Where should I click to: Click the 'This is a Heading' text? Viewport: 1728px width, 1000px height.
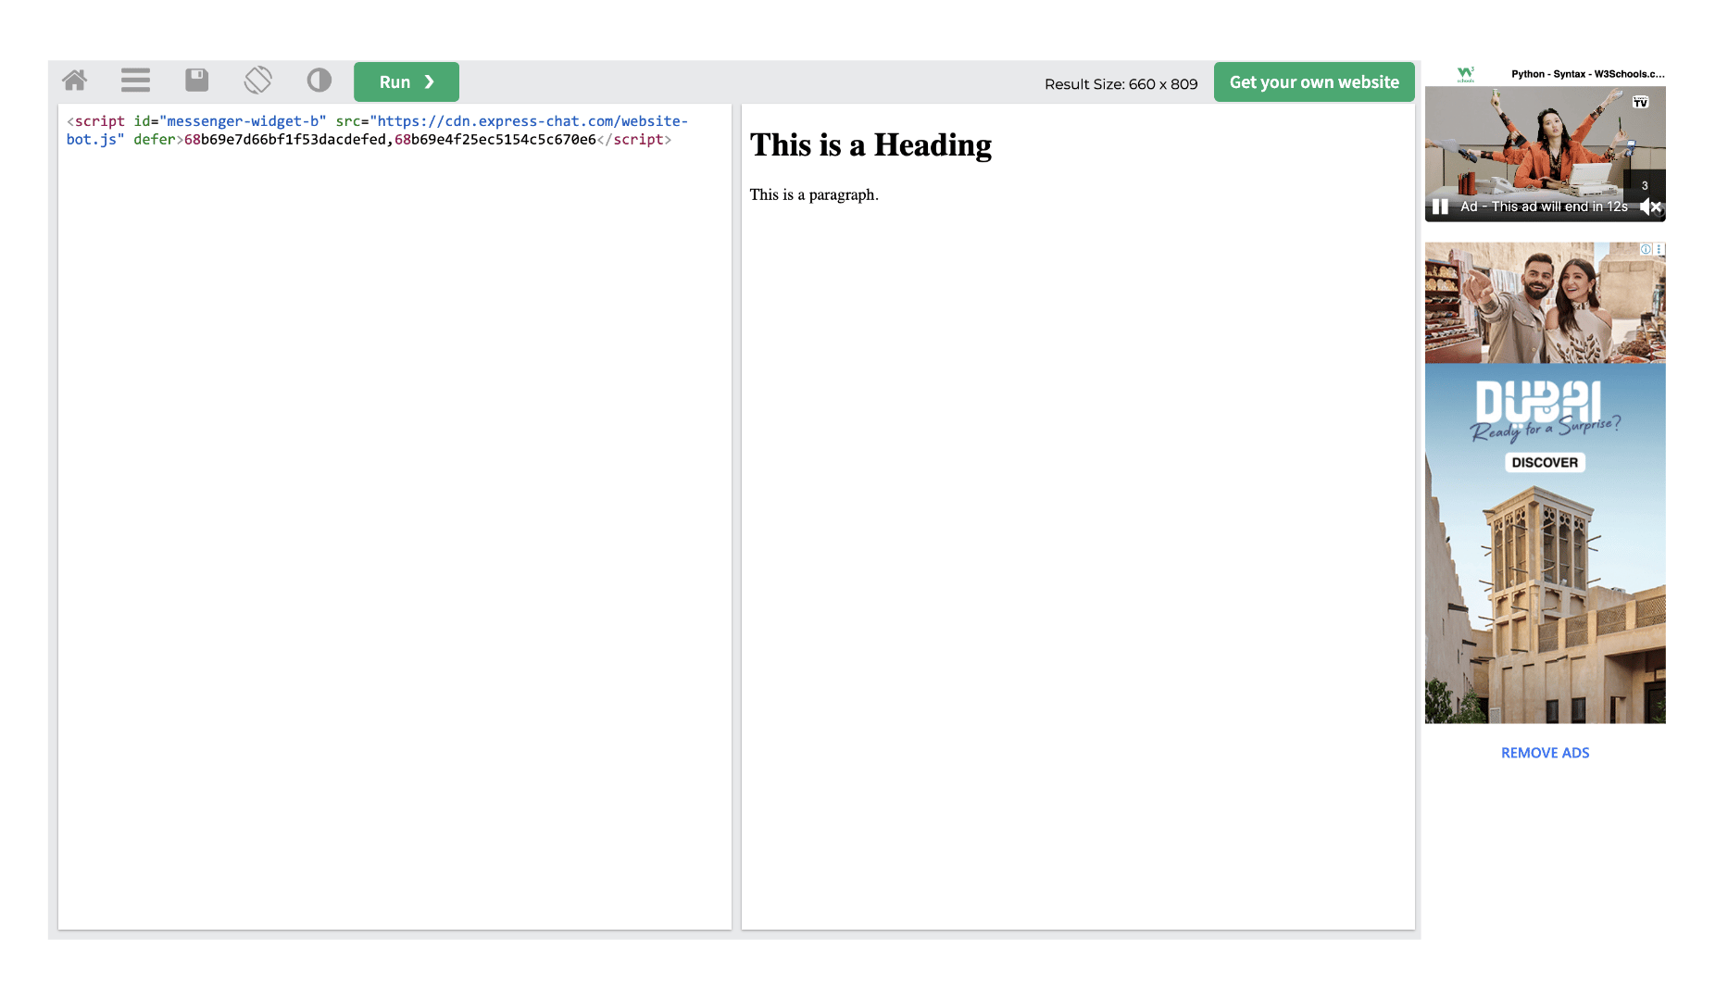[x=870, y=145]
